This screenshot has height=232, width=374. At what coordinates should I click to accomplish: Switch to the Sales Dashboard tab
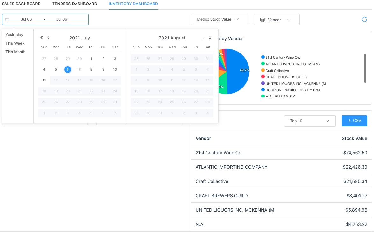pos(21,4)
